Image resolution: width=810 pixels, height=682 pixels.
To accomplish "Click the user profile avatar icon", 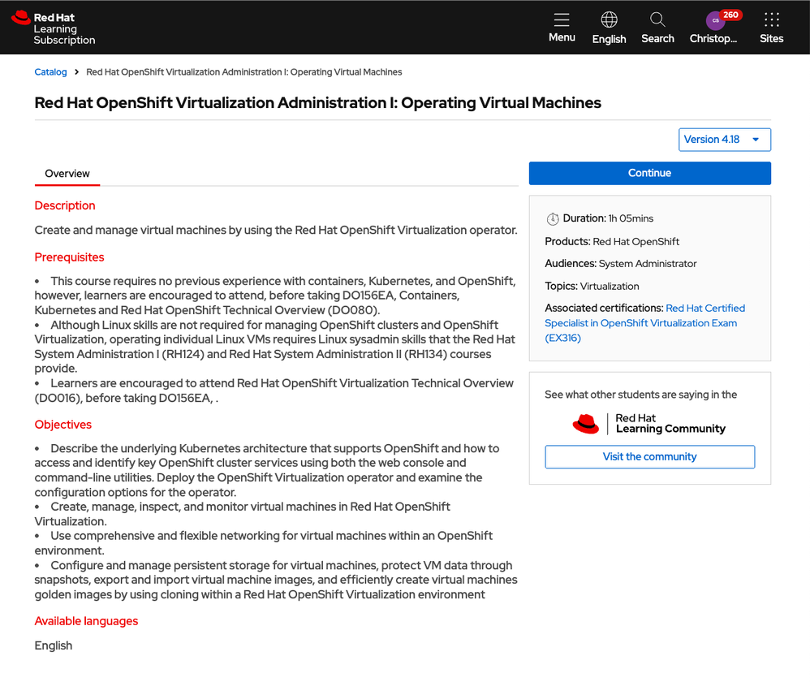I will click(x=713, y=20).
